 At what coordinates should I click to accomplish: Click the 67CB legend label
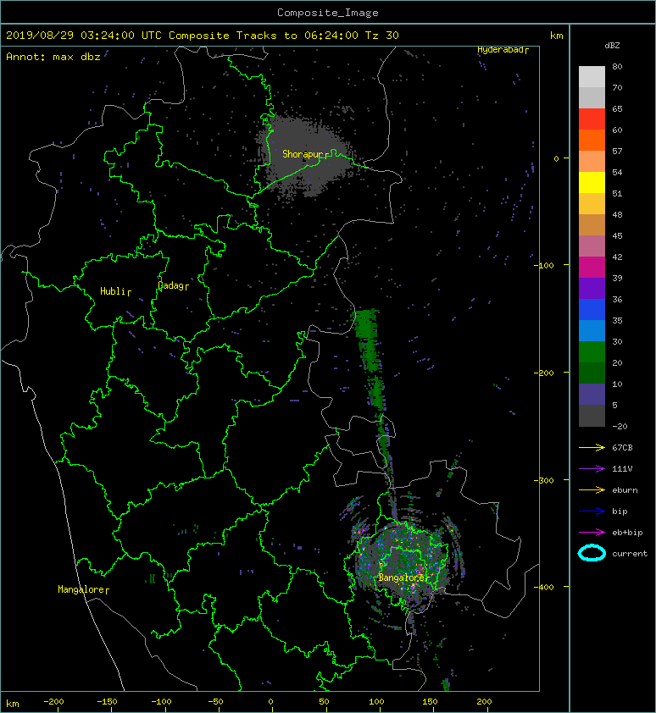tap(622, 448)
